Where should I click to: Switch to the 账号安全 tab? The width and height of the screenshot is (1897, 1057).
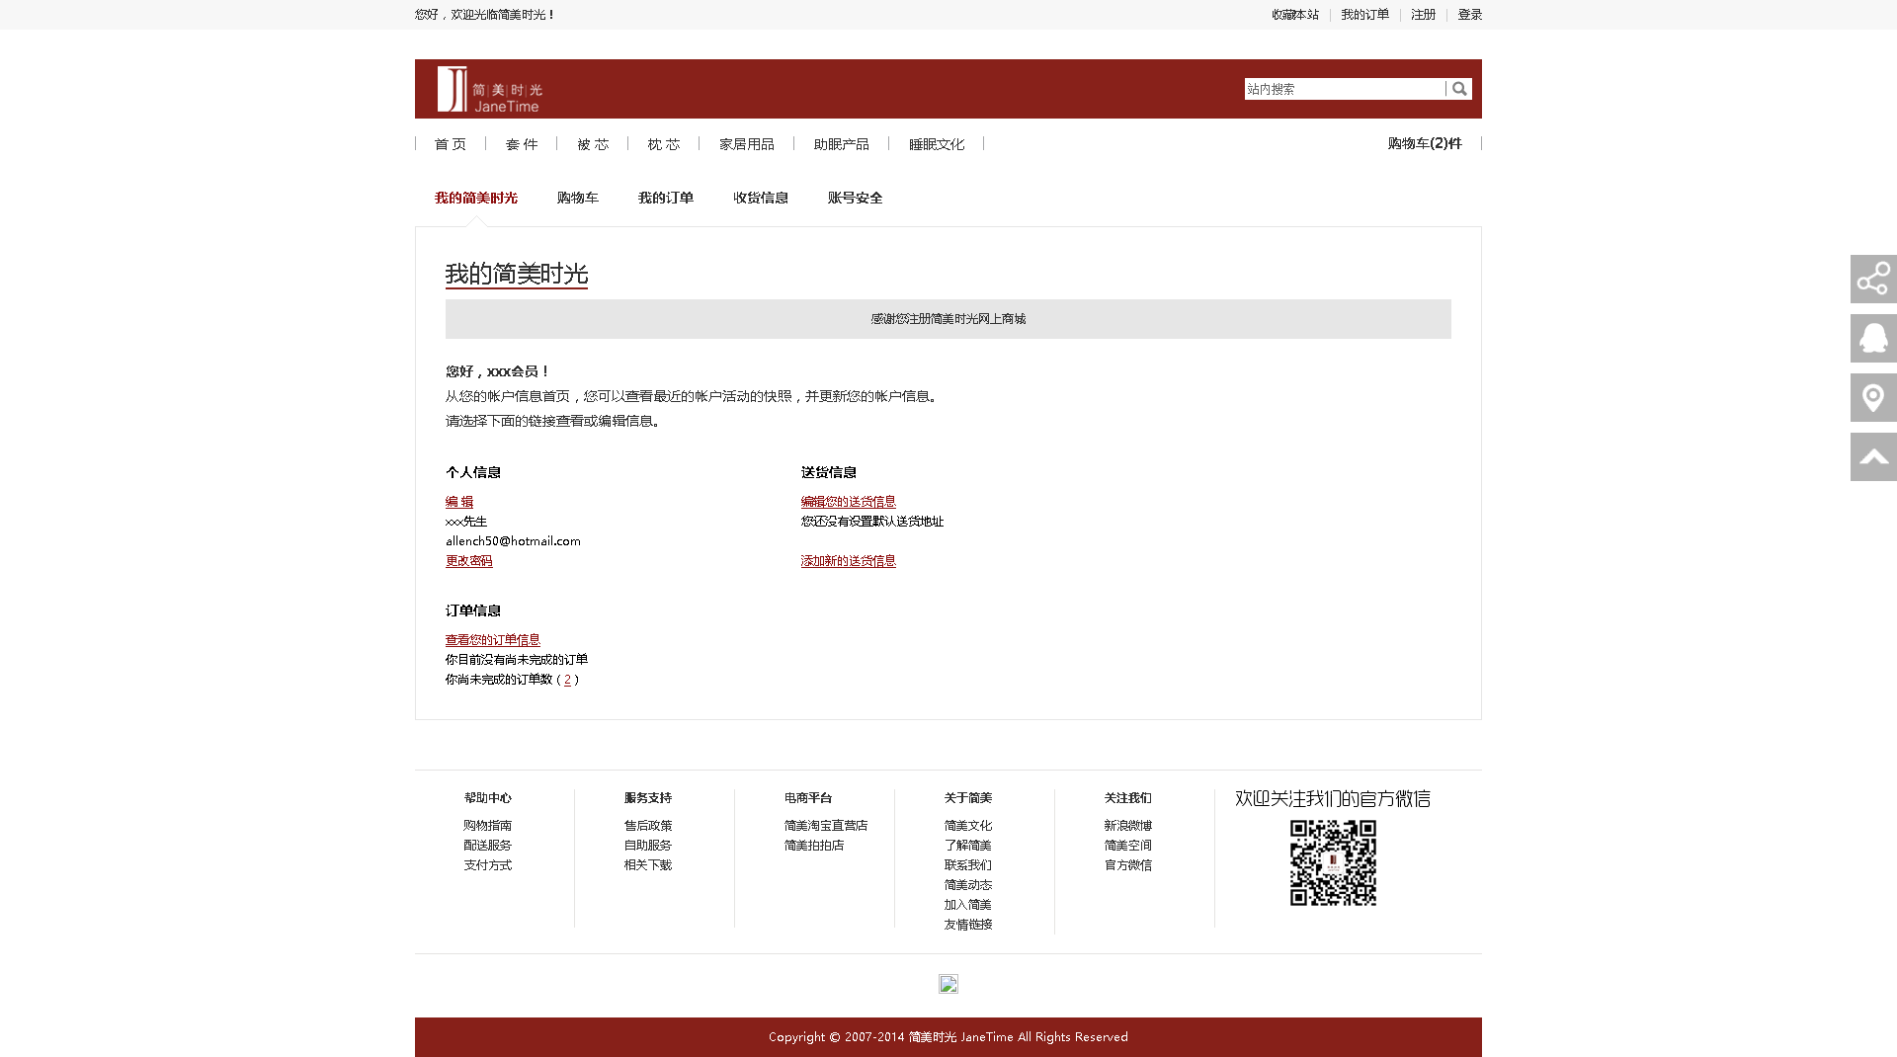coord(855,198)
